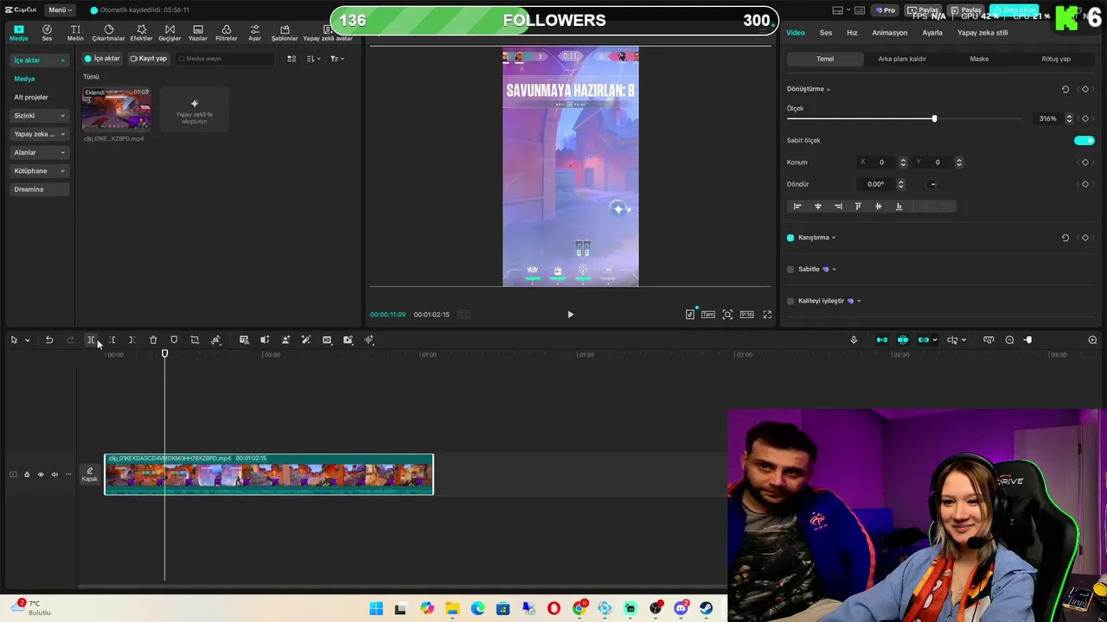
Task: Open the Metin text tool tab
Action: (75, 33)
